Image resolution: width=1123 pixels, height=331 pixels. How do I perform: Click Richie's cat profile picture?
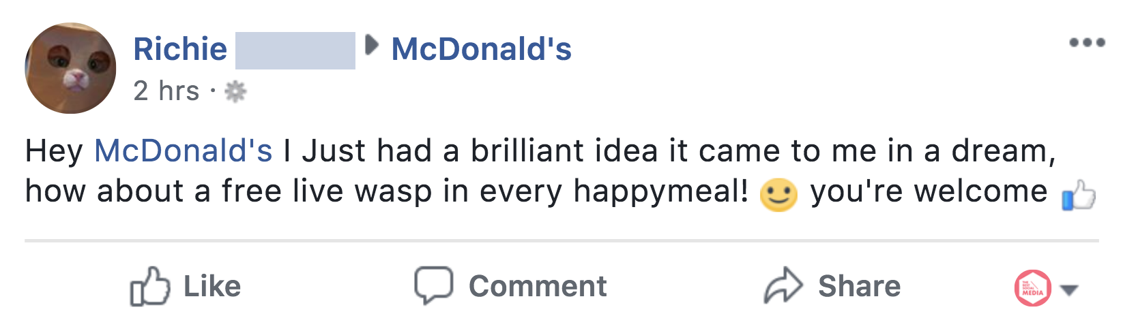(71, 68)
